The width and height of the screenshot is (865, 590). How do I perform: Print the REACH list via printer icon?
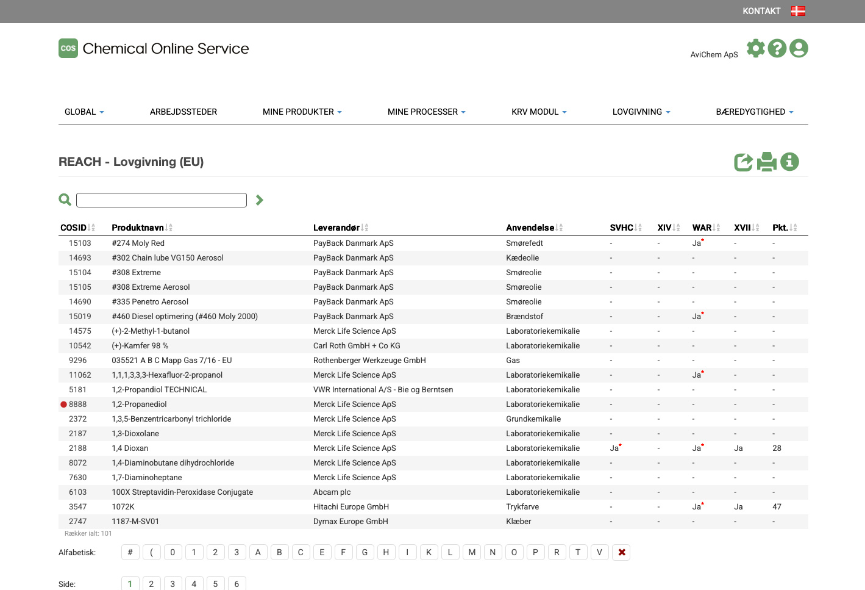pyautogui.click(x=766, y=162)
